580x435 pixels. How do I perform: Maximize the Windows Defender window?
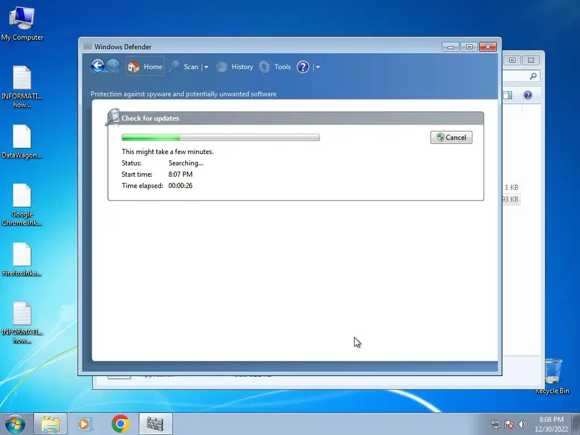469,46
